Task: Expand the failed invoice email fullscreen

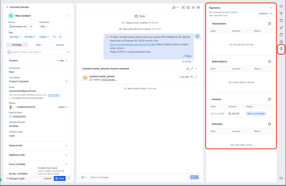Action: [192, 69]
